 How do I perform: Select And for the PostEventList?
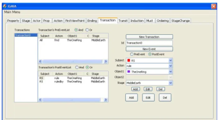[x=77, y=67]
